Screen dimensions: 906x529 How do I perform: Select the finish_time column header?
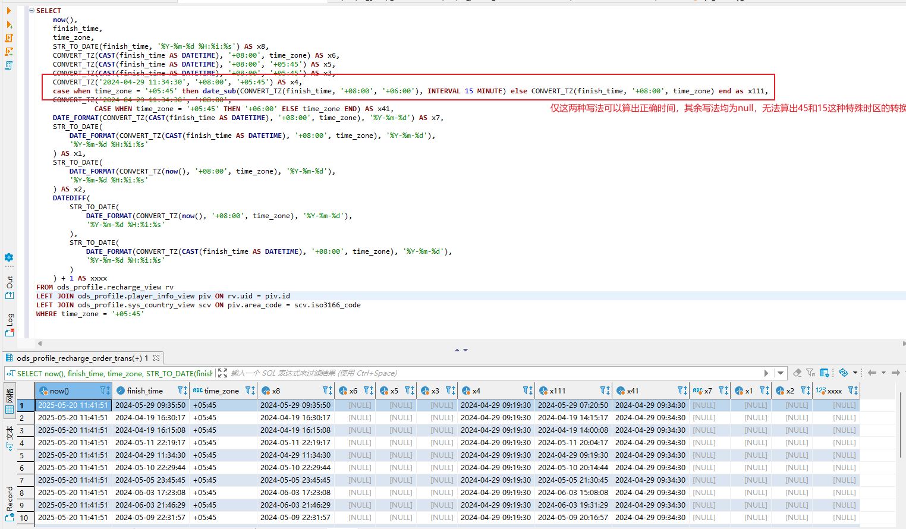144,391
